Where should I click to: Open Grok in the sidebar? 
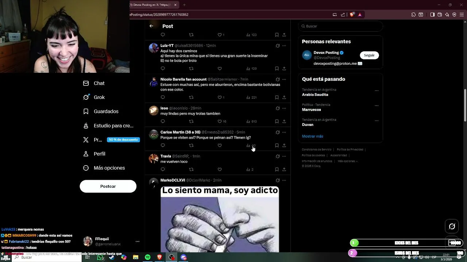(94, 97)
